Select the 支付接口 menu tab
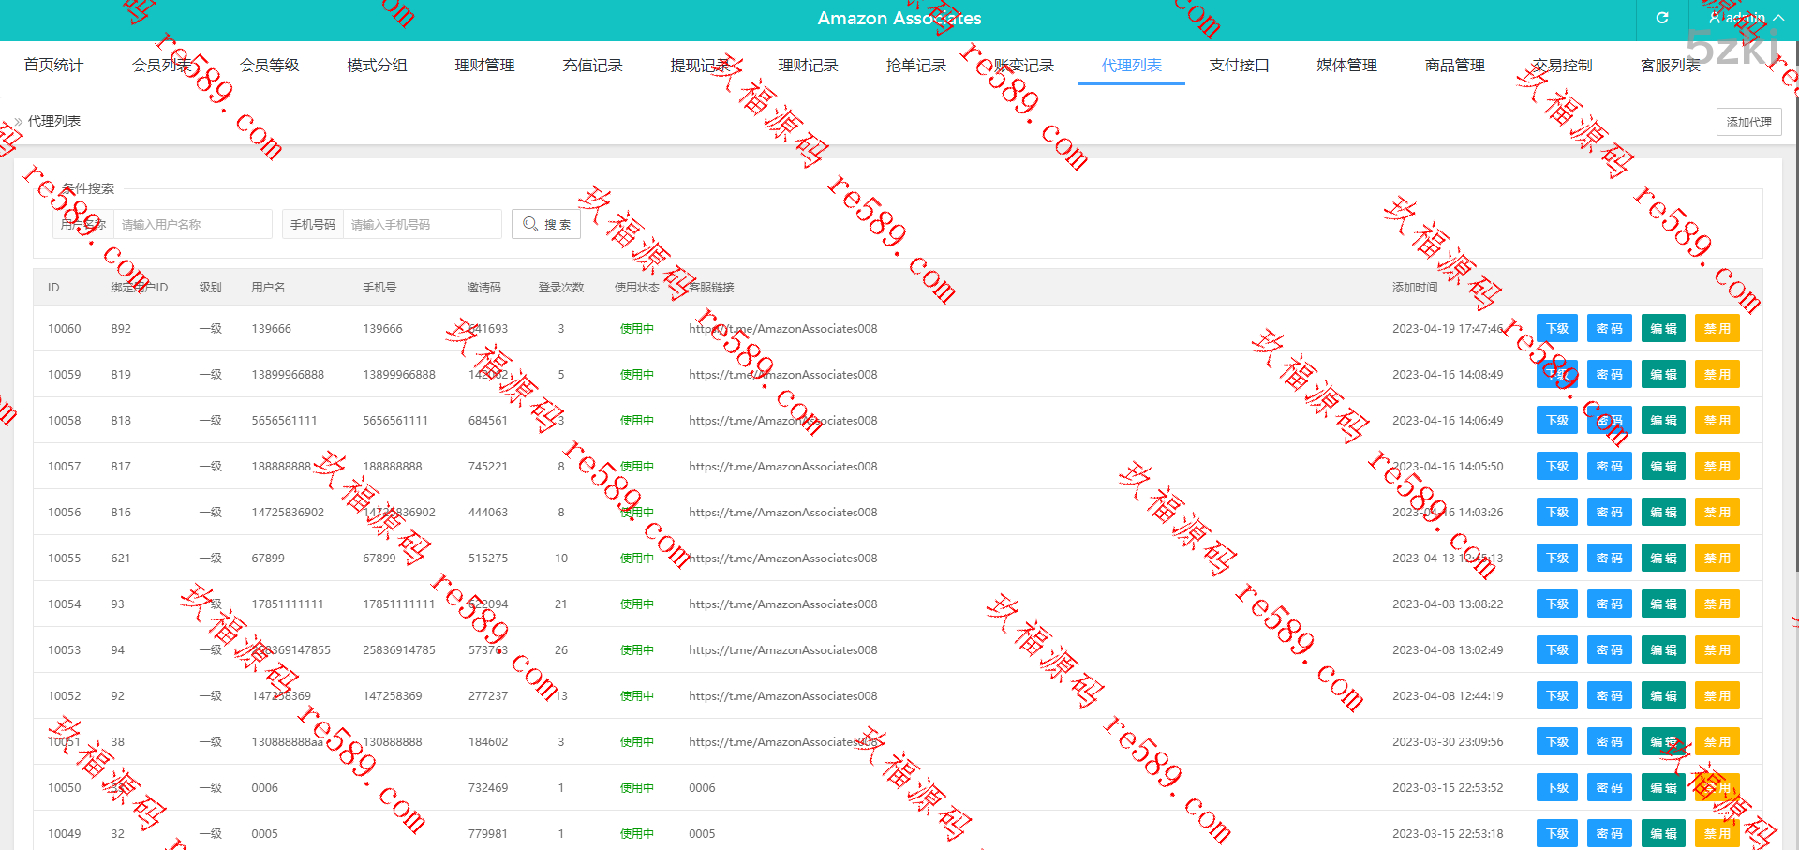Image resolution: width=1799 pixels, height=850 pixels. coord(1239,65)
